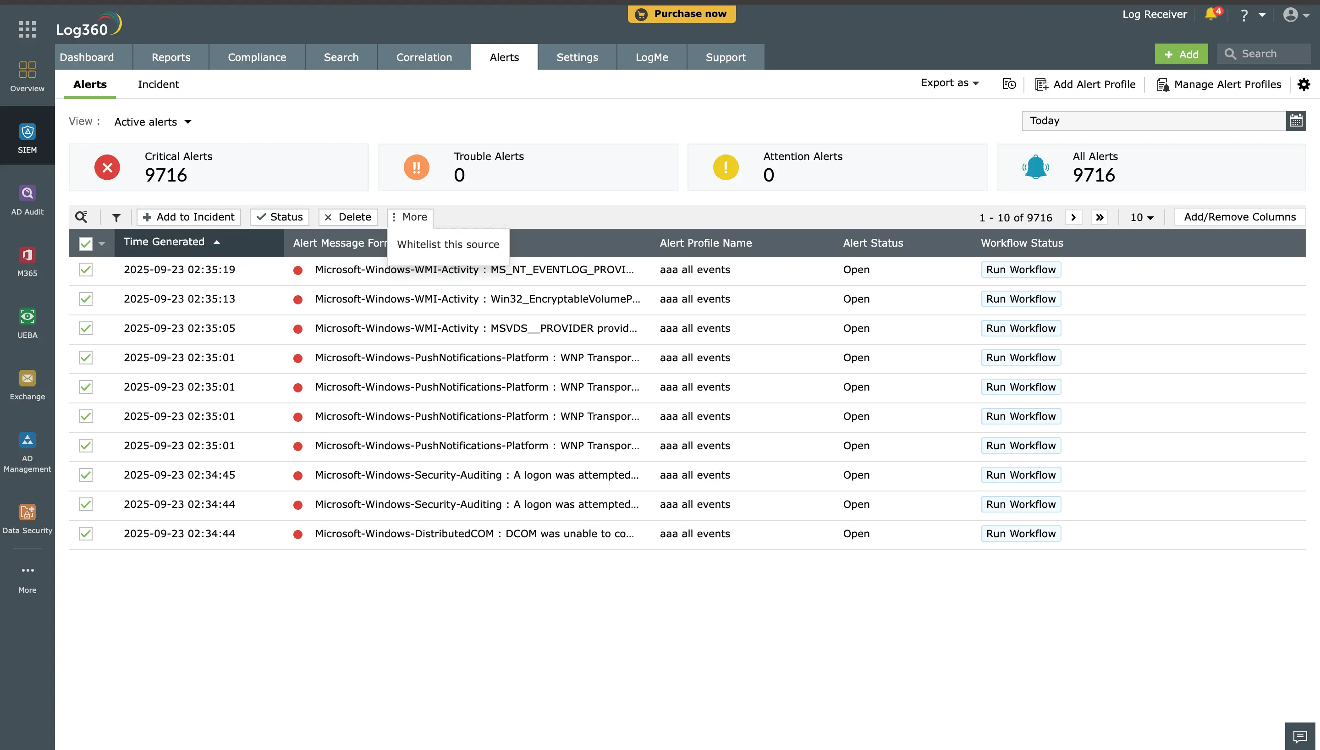Screen dimensions: 1320x750
Task: Uncheck the alert row timestamped 02:35:19
Action: tap(85, 270)
